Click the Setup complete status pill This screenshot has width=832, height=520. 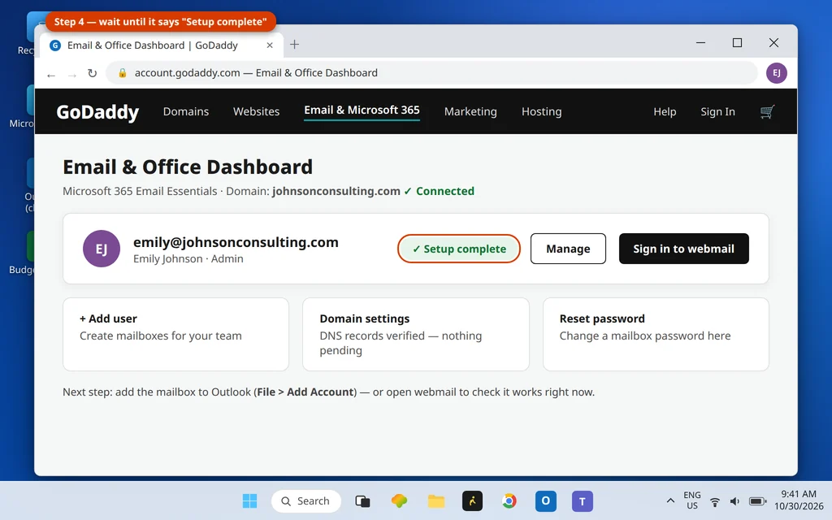459,249
